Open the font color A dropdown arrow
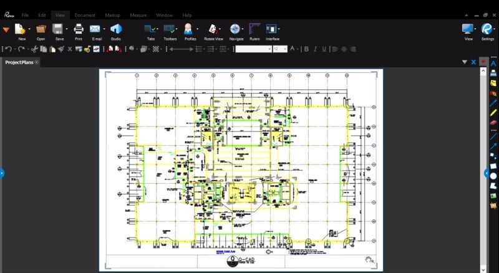This screenshot has width=499, height=273. point(298,49)
